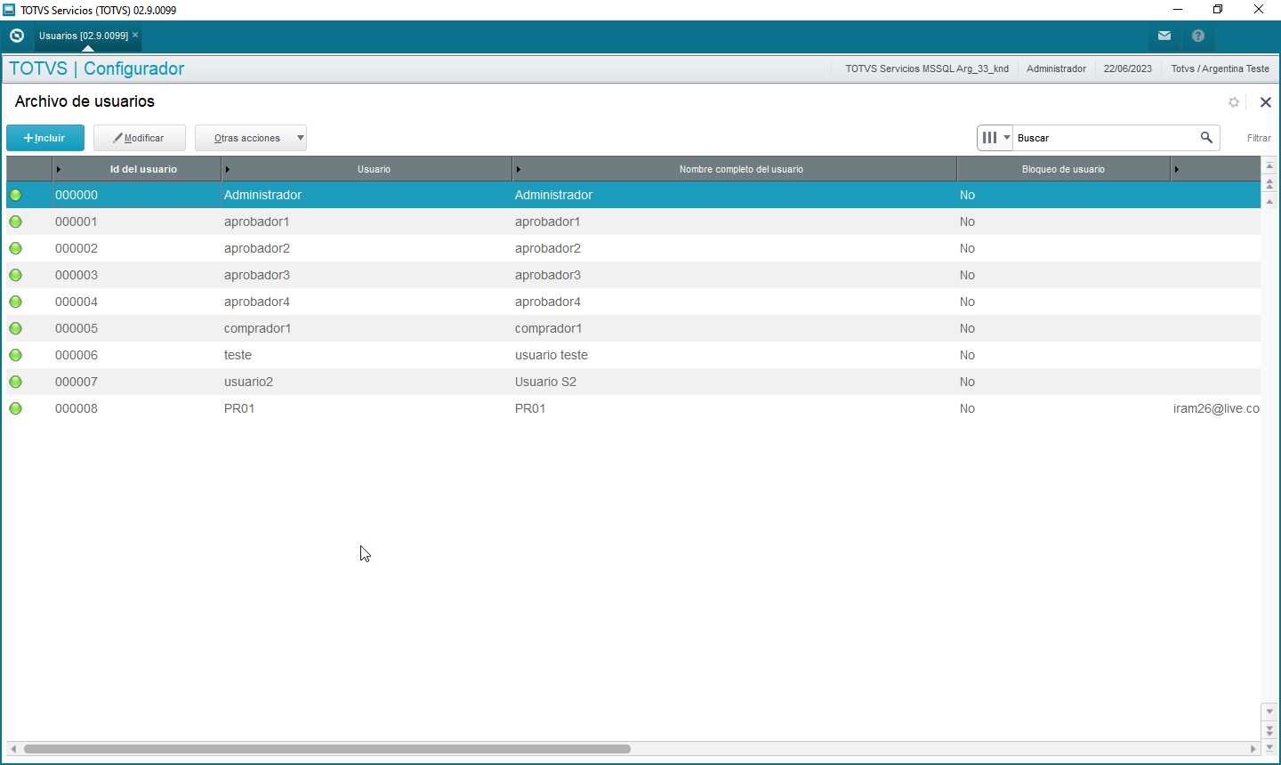Click the Filtrar link

[x=1259, y=138]
